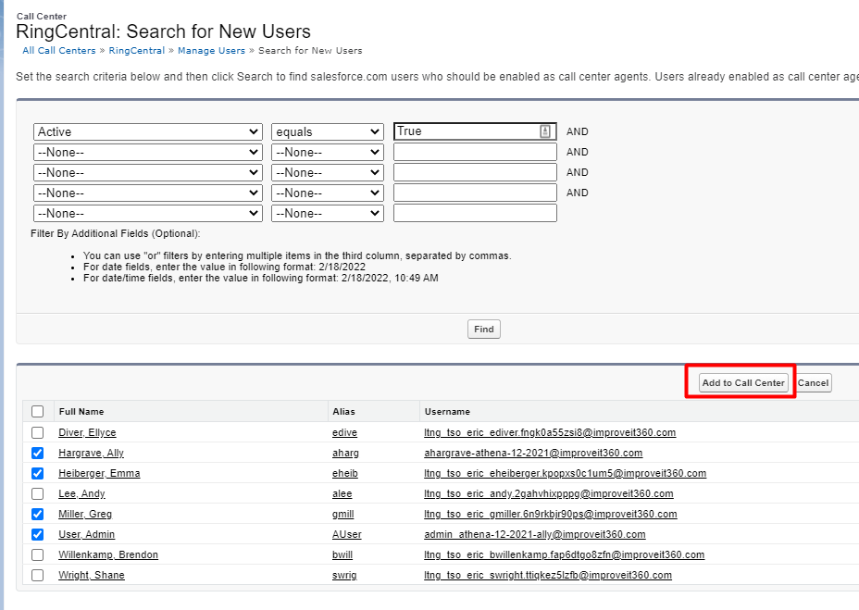Open Hargrave, Ally user record
Screen dimensions: 859x610
[91, 453]
